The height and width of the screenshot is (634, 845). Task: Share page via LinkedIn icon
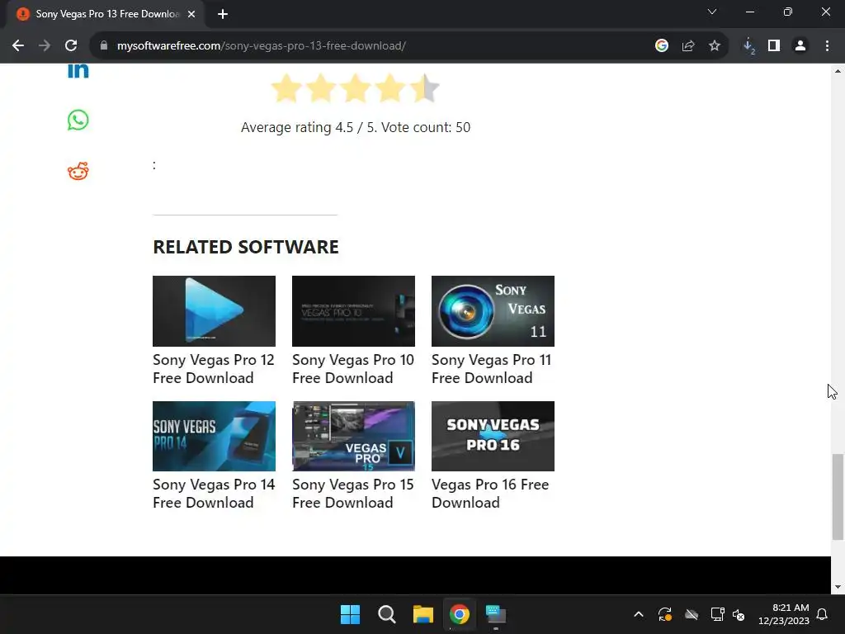[x=78, y=70]
